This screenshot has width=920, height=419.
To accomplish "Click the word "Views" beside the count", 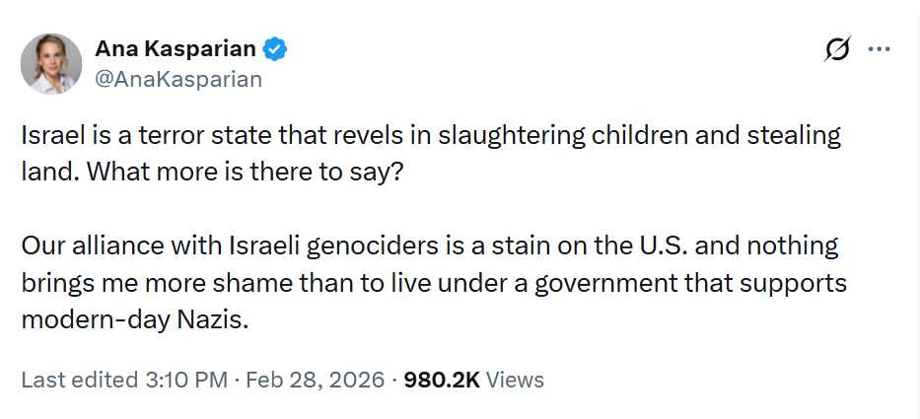I will pos(515,380).
